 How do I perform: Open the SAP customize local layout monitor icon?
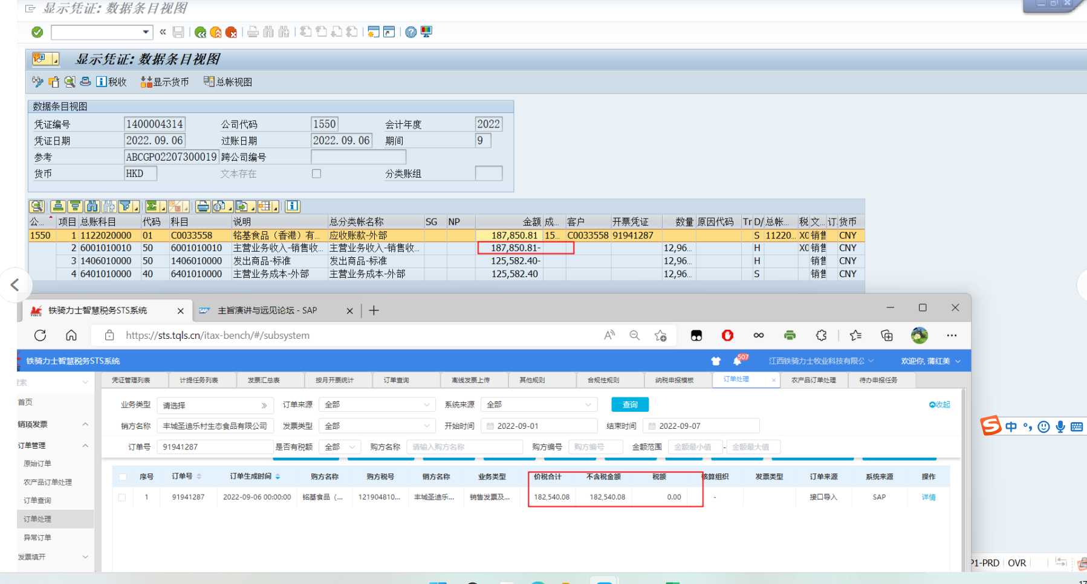click(426, 32)
